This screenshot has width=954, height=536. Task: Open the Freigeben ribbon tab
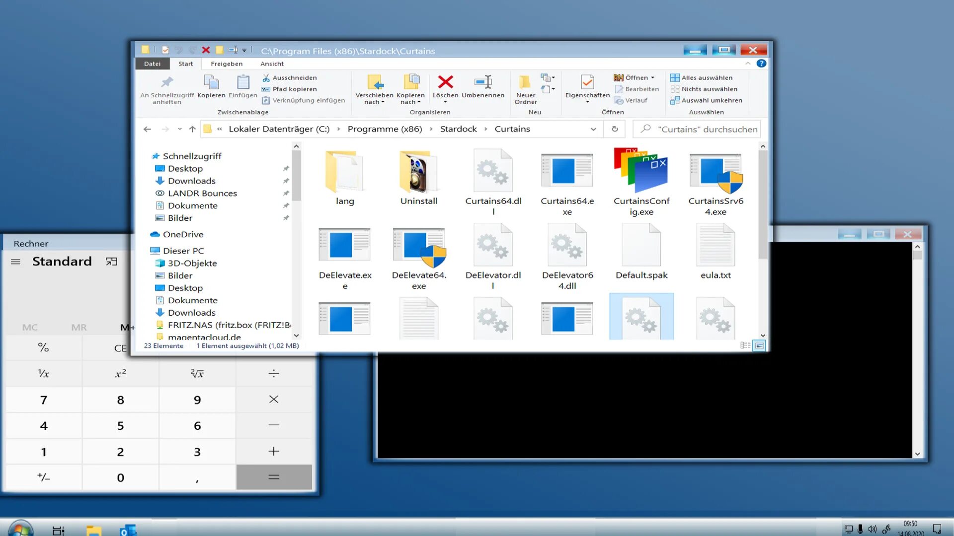pos(227,64)
